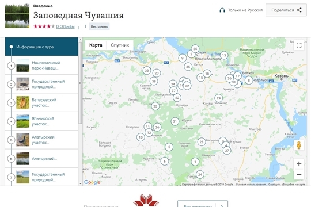
Task: Click map marker 5
Action: 169,147
